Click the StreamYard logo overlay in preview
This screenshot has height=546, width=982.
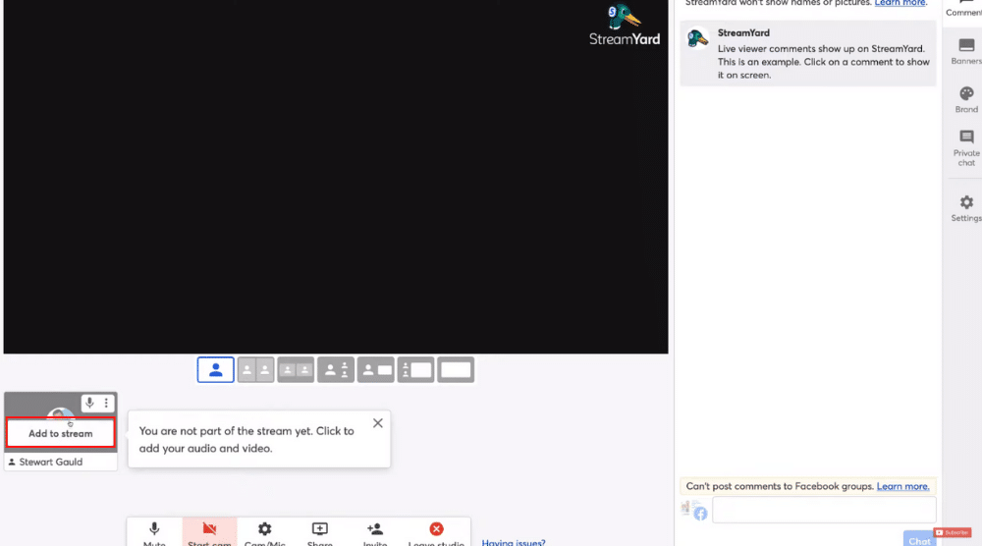pos(625,26)
